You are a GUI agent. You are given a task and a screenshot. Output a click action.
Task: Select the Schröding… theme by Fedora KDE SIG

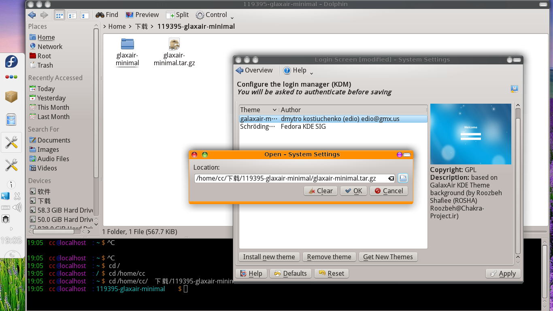point(333,126)
